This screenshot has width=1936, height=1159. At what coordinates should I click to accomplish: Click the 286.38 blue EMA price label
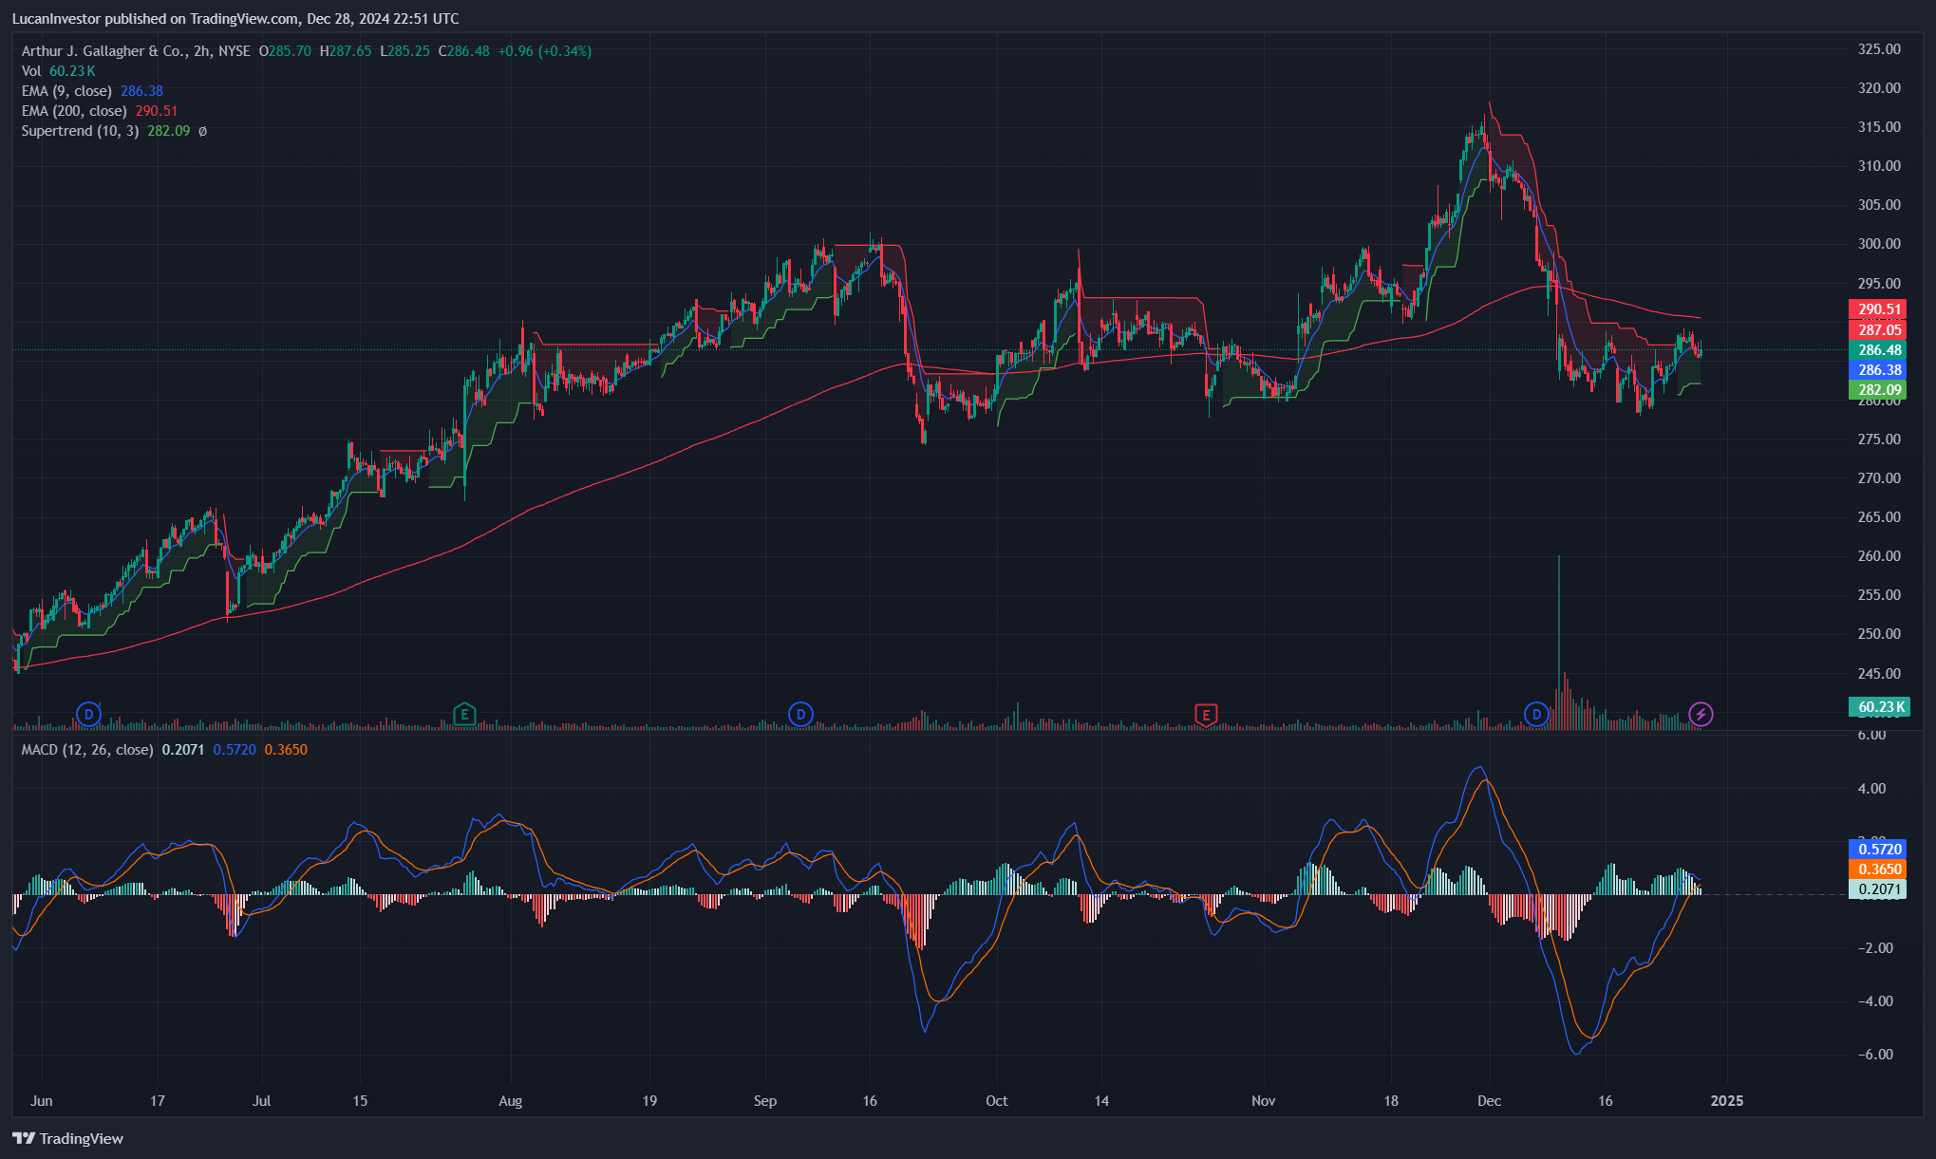click(x=1878, y=370)
